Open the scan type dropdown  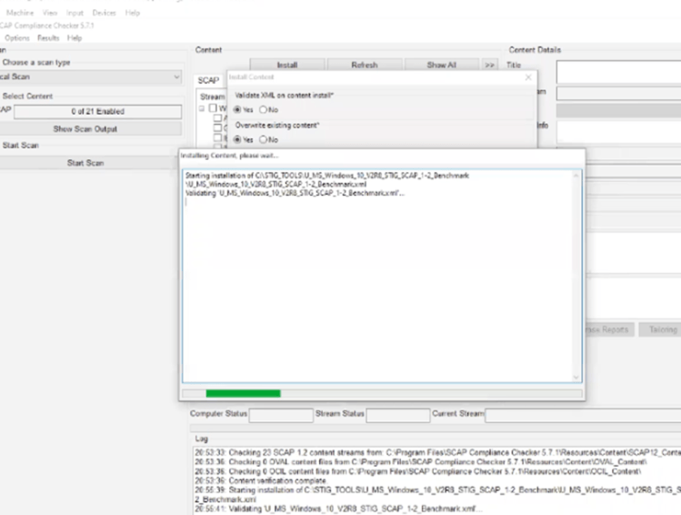176,77
